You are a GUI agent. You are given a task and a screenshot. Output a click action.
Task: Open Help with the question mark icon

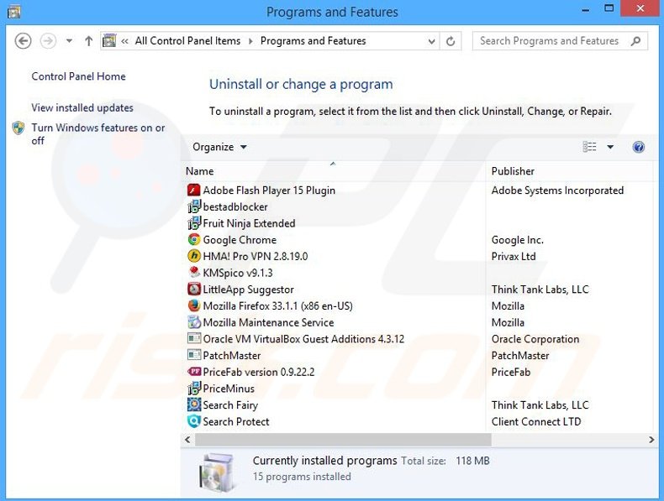click(638, 147)
